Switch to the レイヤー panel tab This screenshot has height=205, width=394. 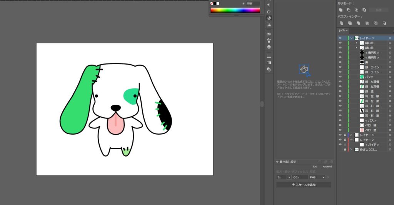point(343,30)
